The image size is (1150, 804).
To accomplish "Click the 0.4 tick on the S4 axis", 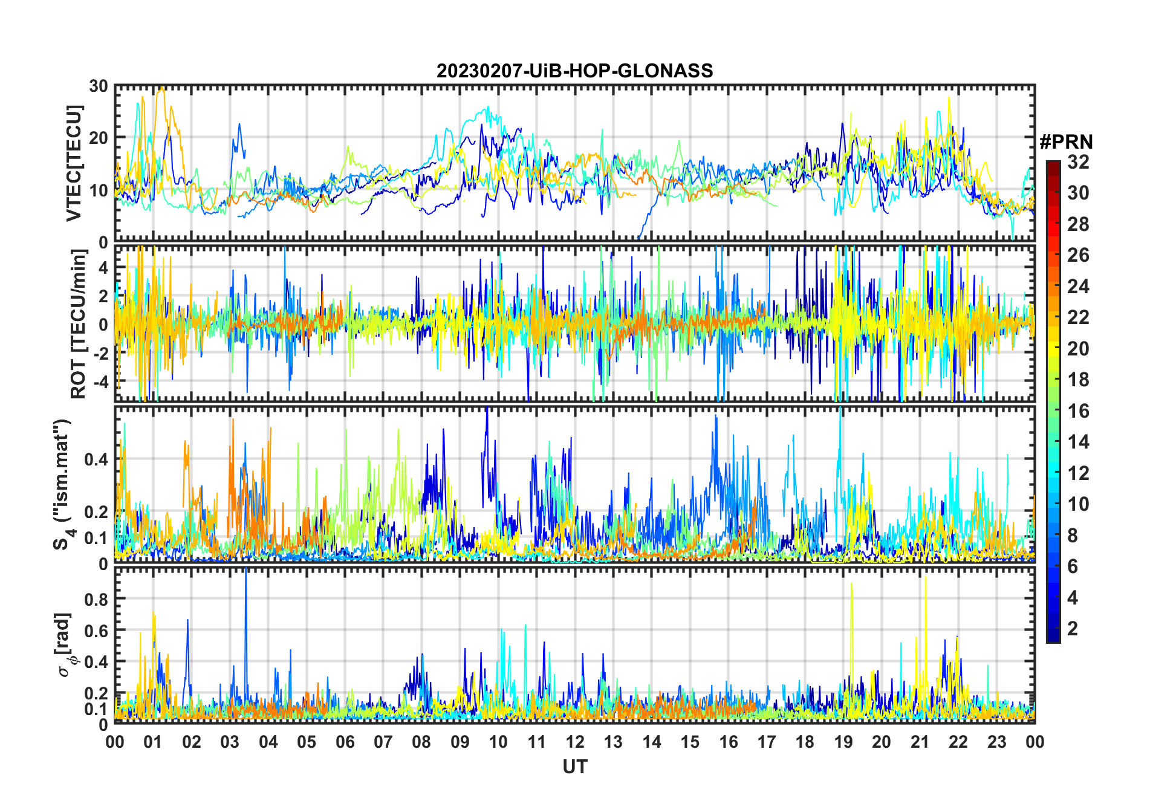I will [x=96, y=459].
